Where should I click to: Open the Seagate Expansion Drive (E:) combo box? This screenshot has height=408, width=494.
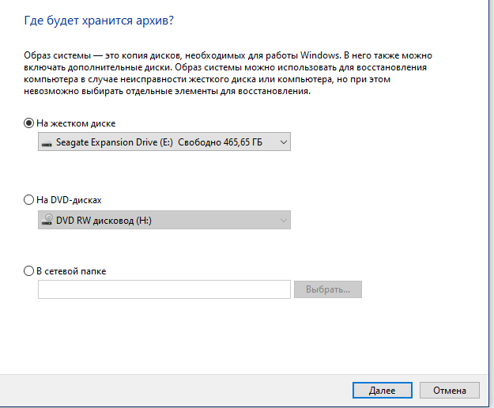[164, 143]
